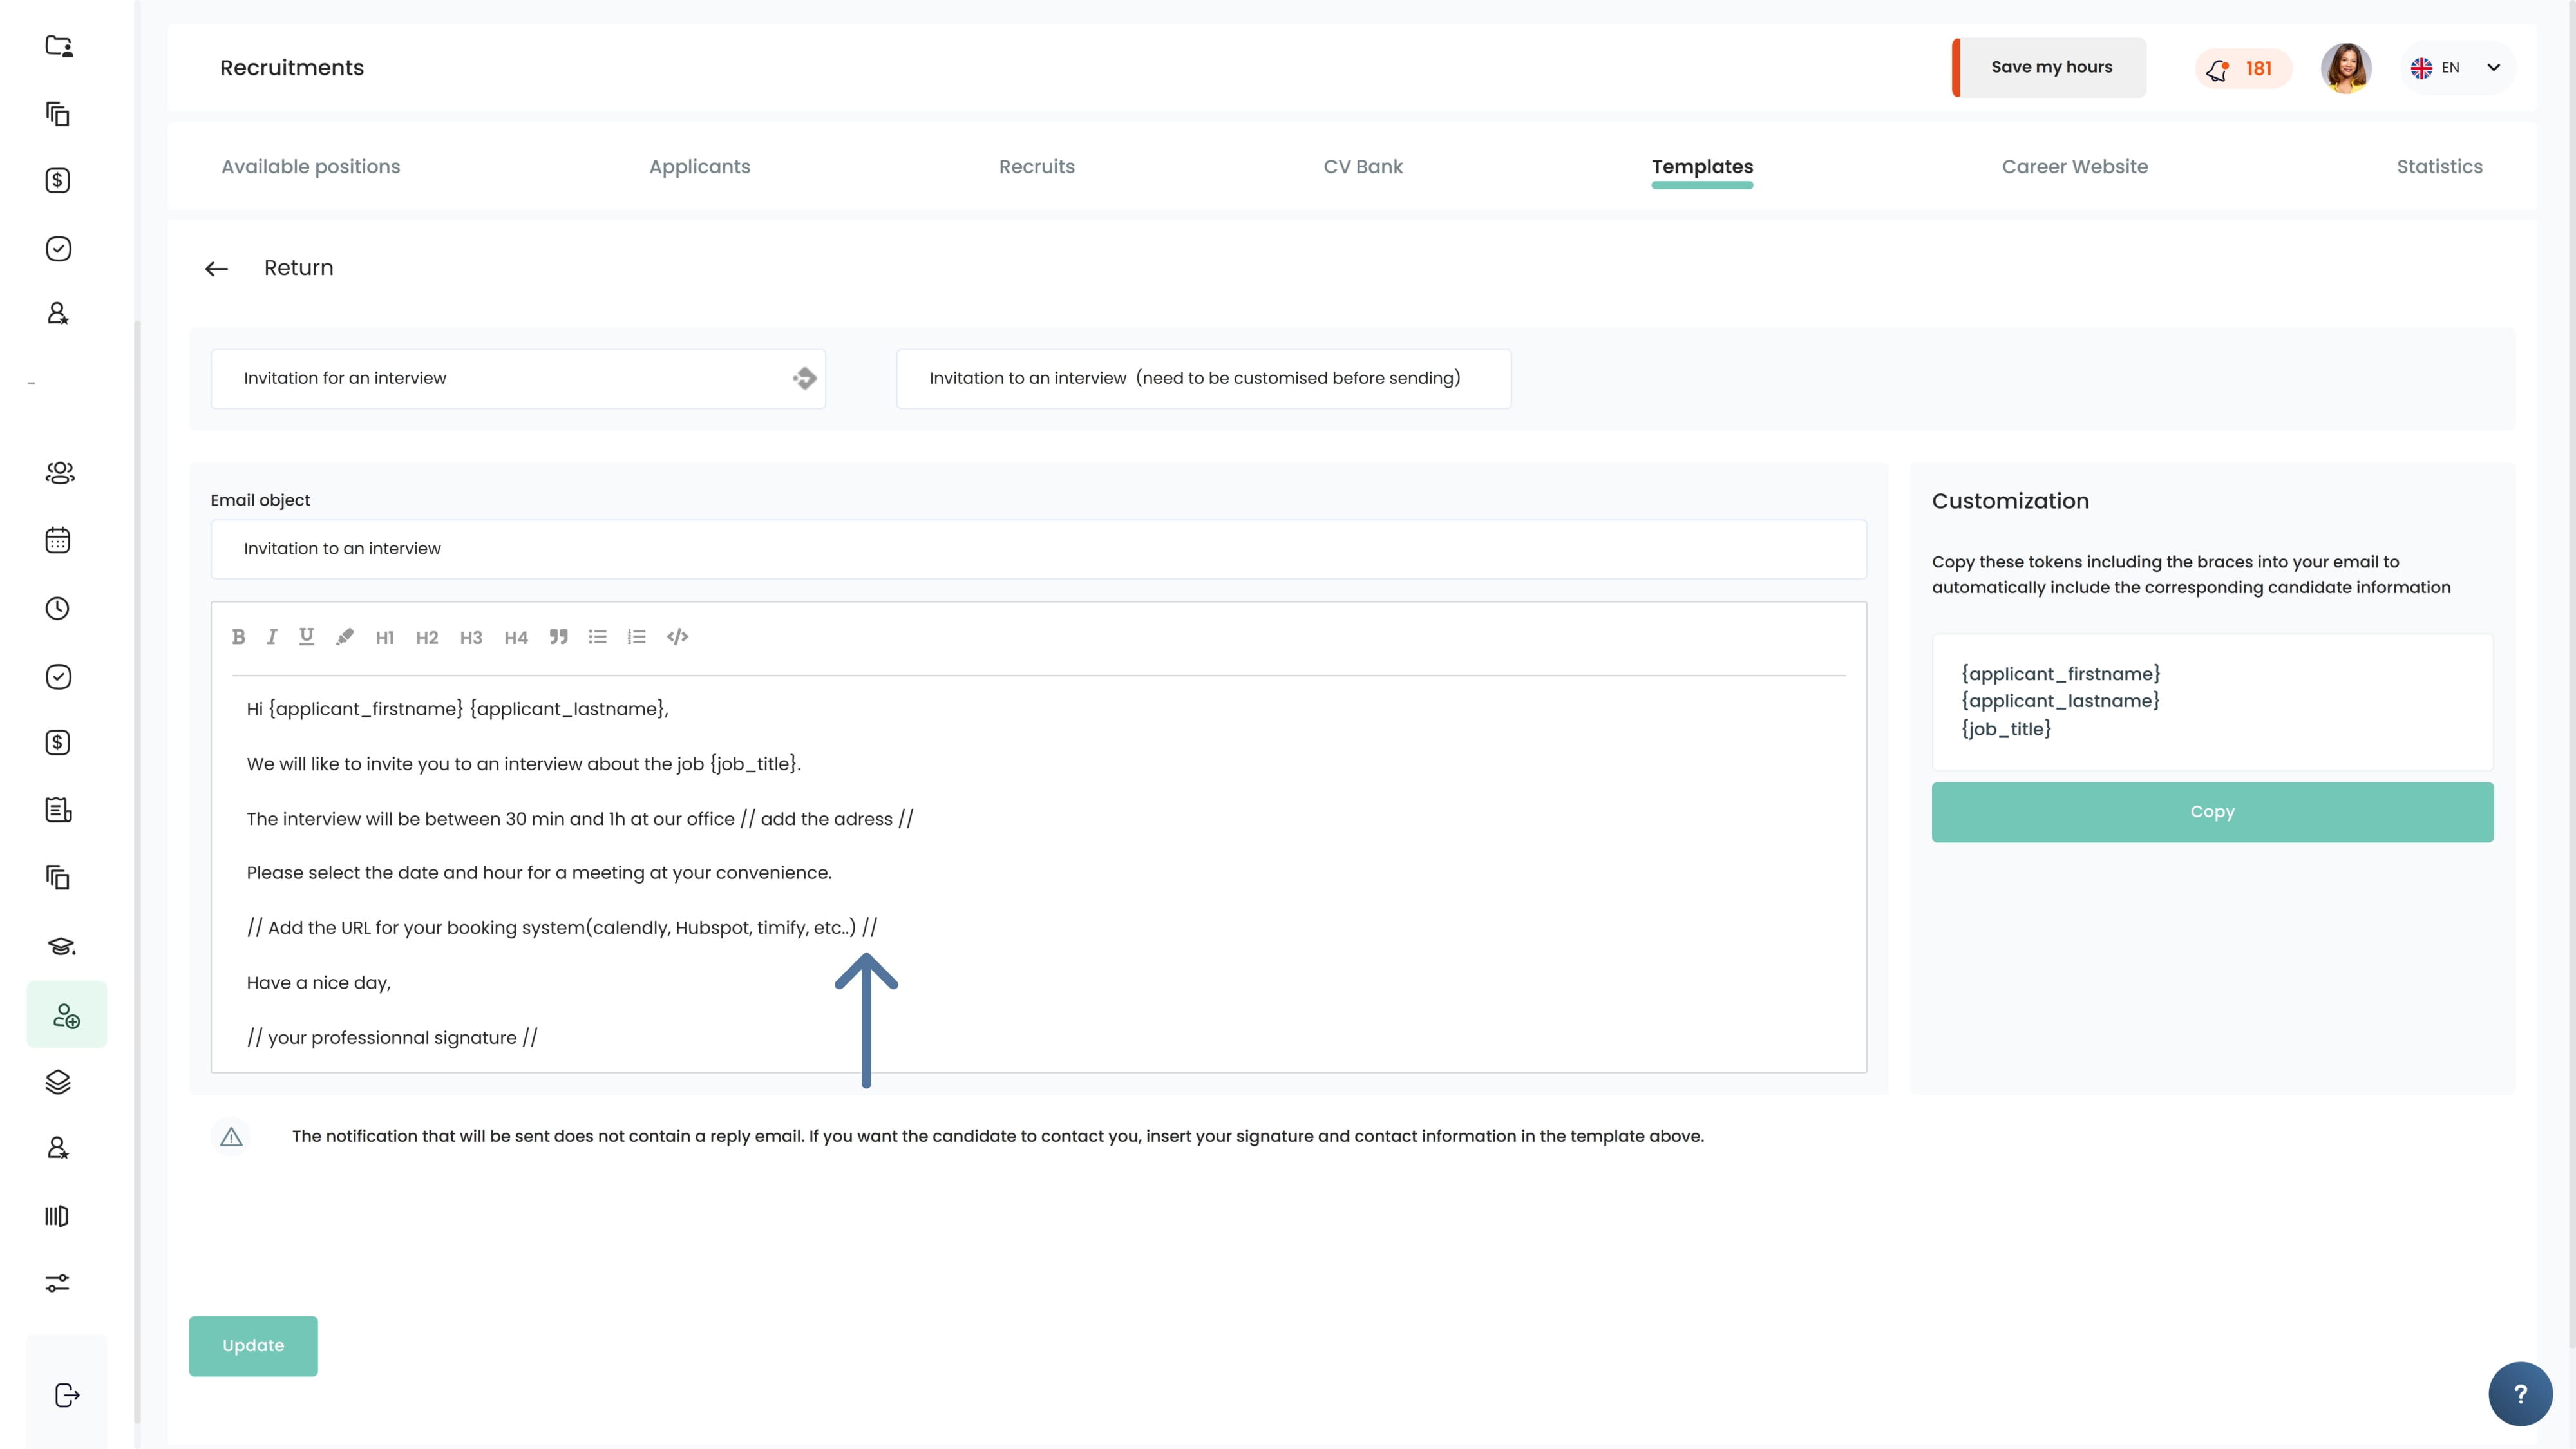The image size is (2576, 1449).
Task: Toggle code view with the </> icon
Action: [678, 637]
